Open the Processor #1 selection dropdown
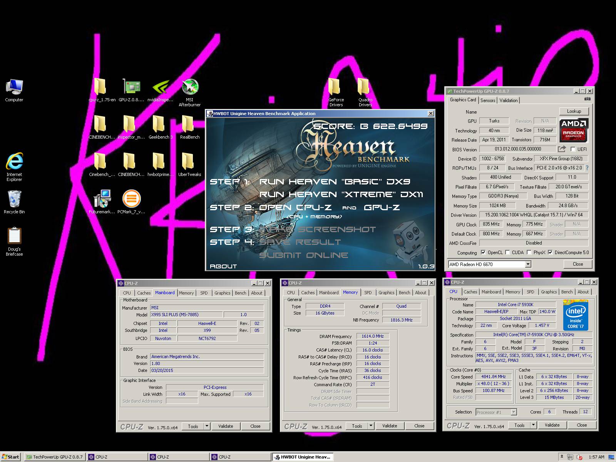The width and height of the screenshot is (616, 462). [x=514, y=412]
